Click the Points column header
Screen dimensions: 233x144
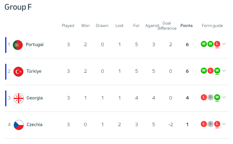click(x=187, y=26)
